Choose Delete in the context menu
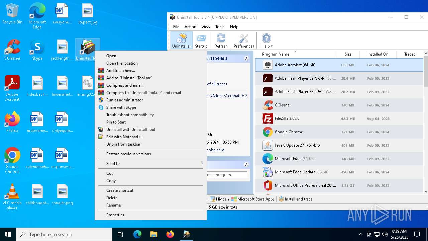This screenshot has height=241, width=428. click(151, 198)
